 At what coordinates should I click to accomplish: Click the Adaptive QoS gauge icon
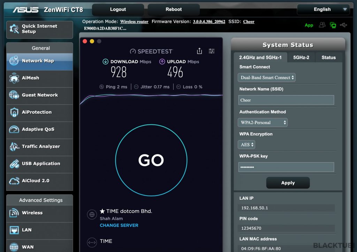[x=14, y=129]
